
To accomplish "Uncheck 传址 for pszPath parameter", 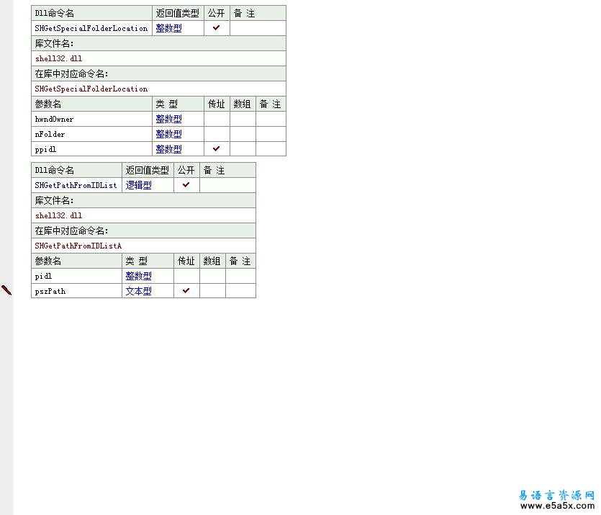I will 186,291.
